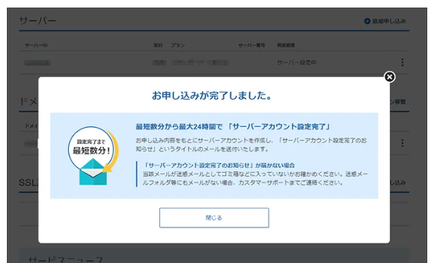Click the サーバー番号 column header
This screenshot has height=265, width=430.
click(252, 45)
